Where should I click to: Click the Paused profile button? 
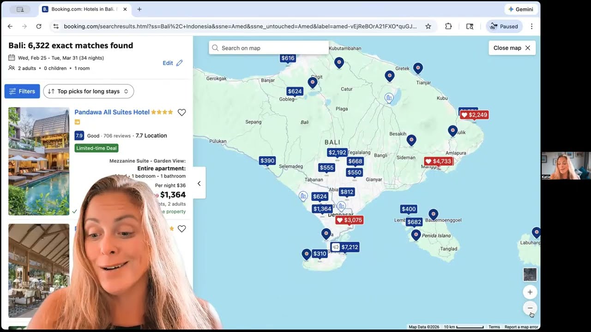tap(504, 26)
